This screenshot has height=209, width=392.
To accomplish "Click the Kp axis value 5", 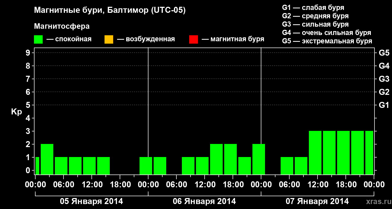I will [28, 105].
